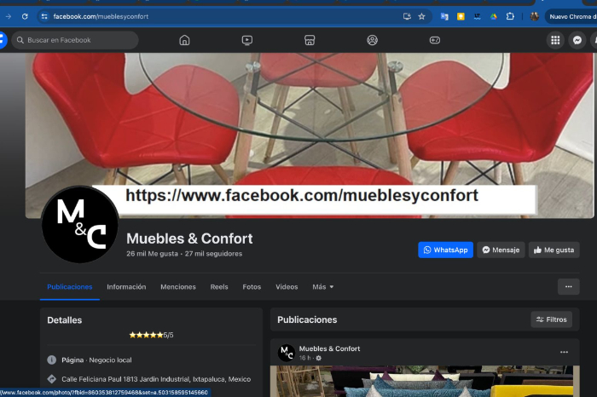
Task: Click the Mensaje button
Action: 501,250
